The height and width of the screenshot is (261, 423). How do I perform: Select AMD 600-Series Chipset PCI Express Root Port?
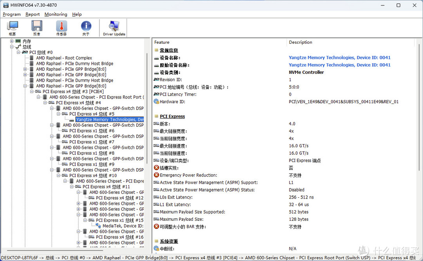click(x=97, y=97)
